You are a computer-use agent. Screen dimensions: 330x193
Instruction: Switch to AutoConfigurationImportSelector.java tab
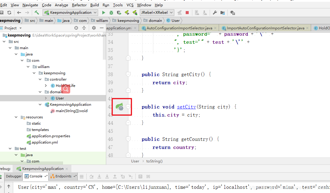179,28
